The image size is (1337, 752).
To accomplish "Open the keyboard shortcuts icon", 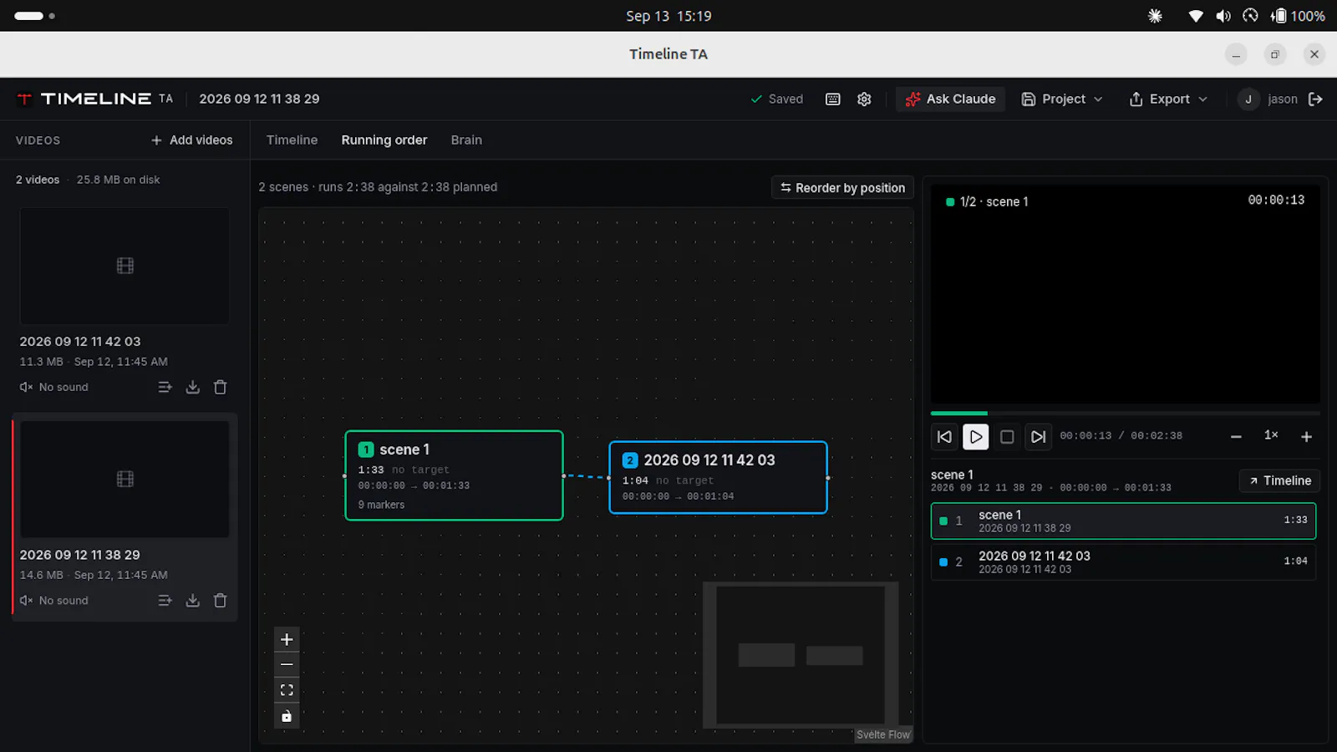I will coord(833,99).
